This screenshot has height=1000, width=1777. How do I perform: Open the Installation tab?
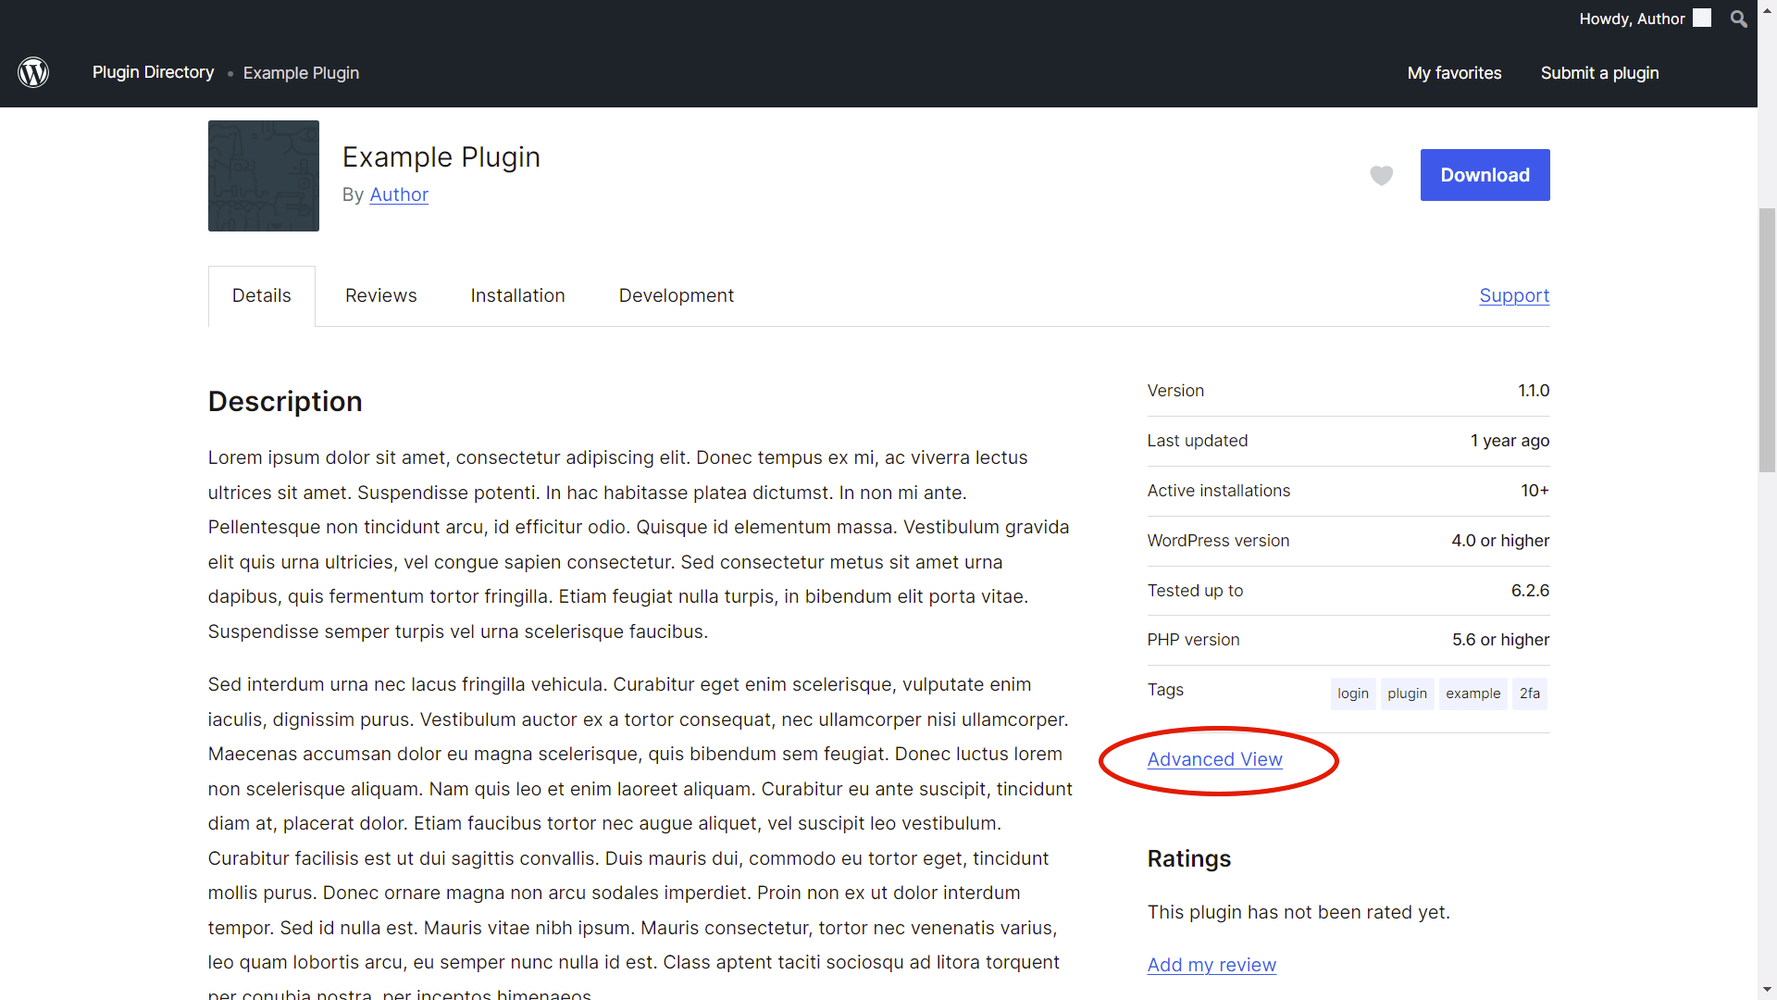coord(517,295)
